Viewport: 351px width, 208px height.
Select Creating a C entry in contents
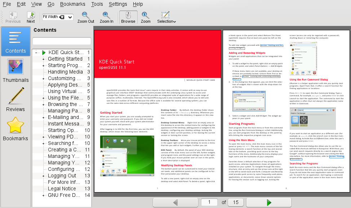[65, 150]
